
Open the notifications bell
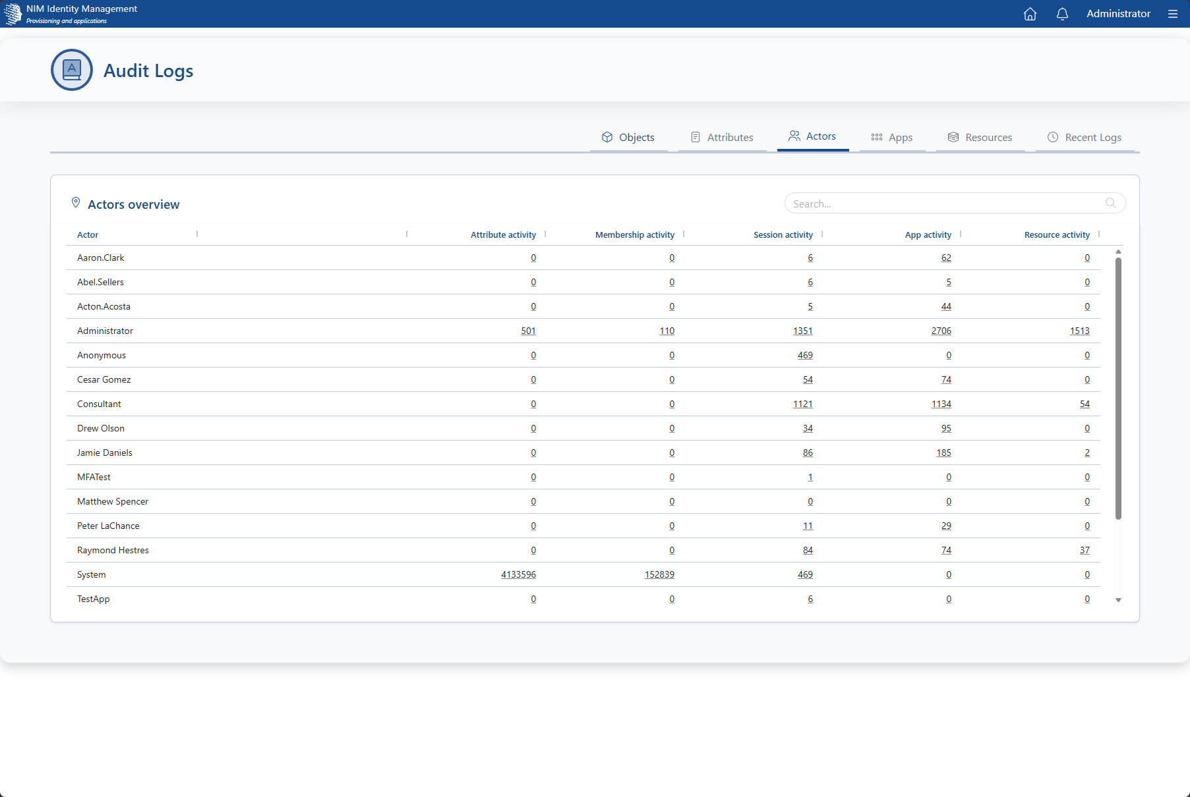(x=1062, y=14)
